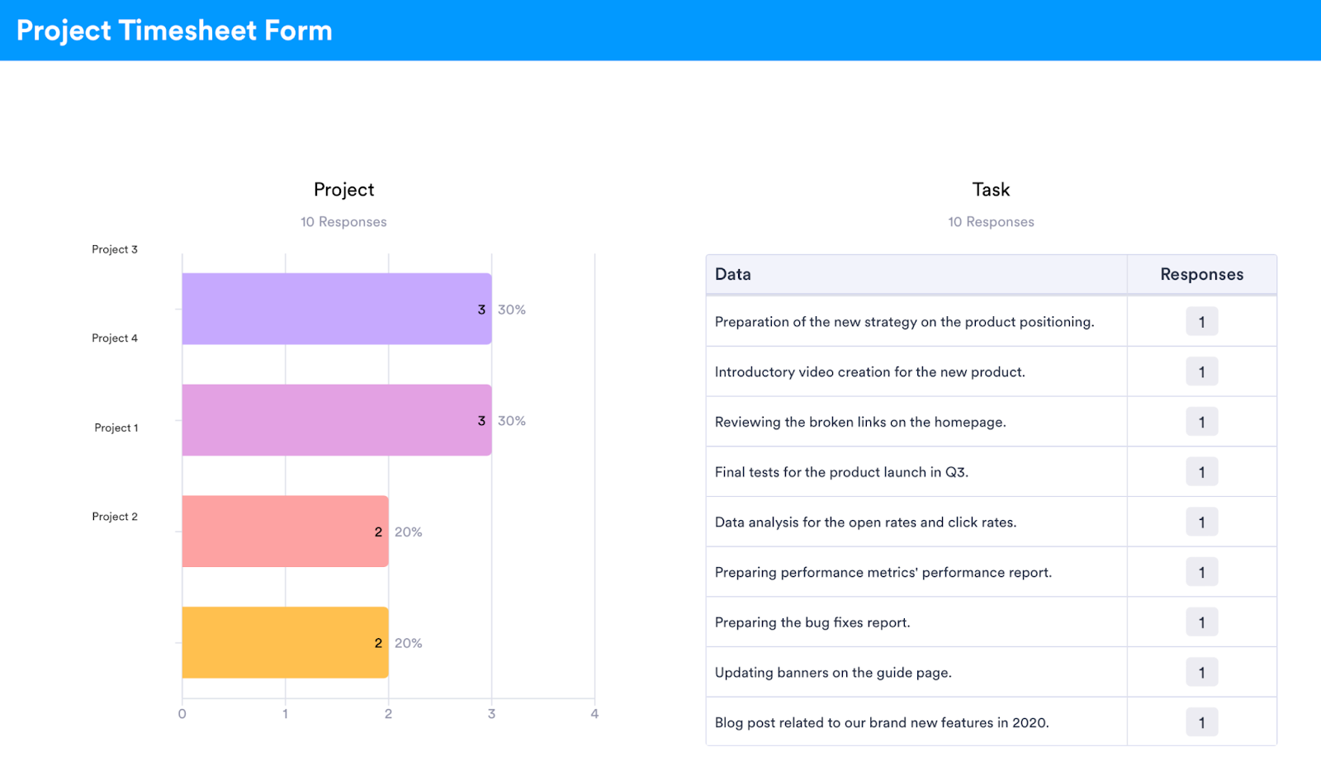Click the "Blog post related" task row
1321x780 pixels.
tap(881, 723)
